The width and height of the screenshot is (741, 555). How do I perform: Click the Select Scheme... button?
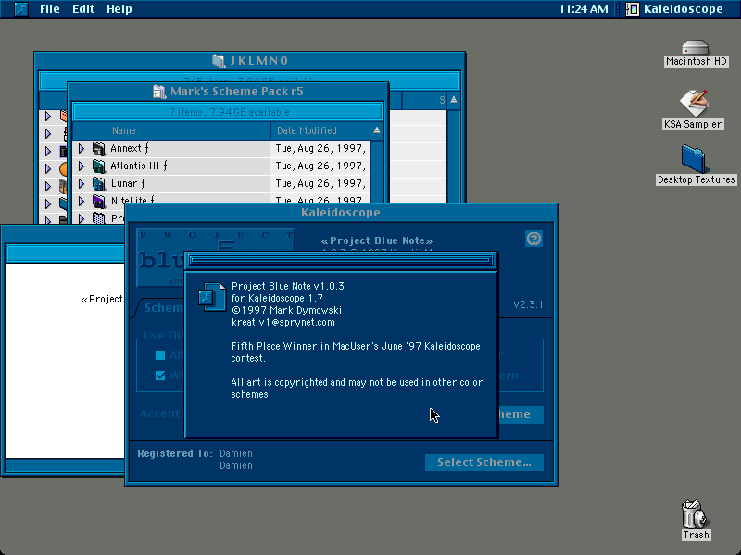[484, 462]
